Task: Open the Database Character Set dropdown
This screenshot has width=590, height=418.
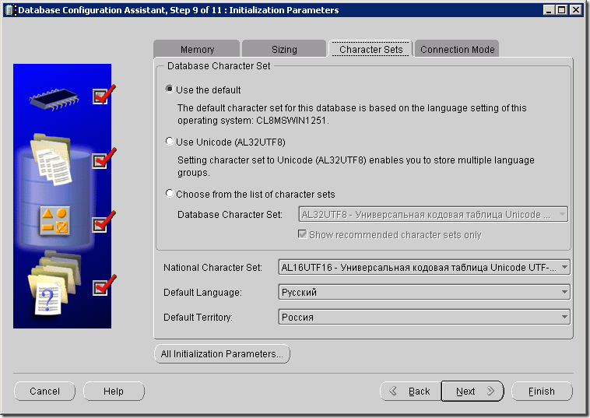Action: point(433,215)
